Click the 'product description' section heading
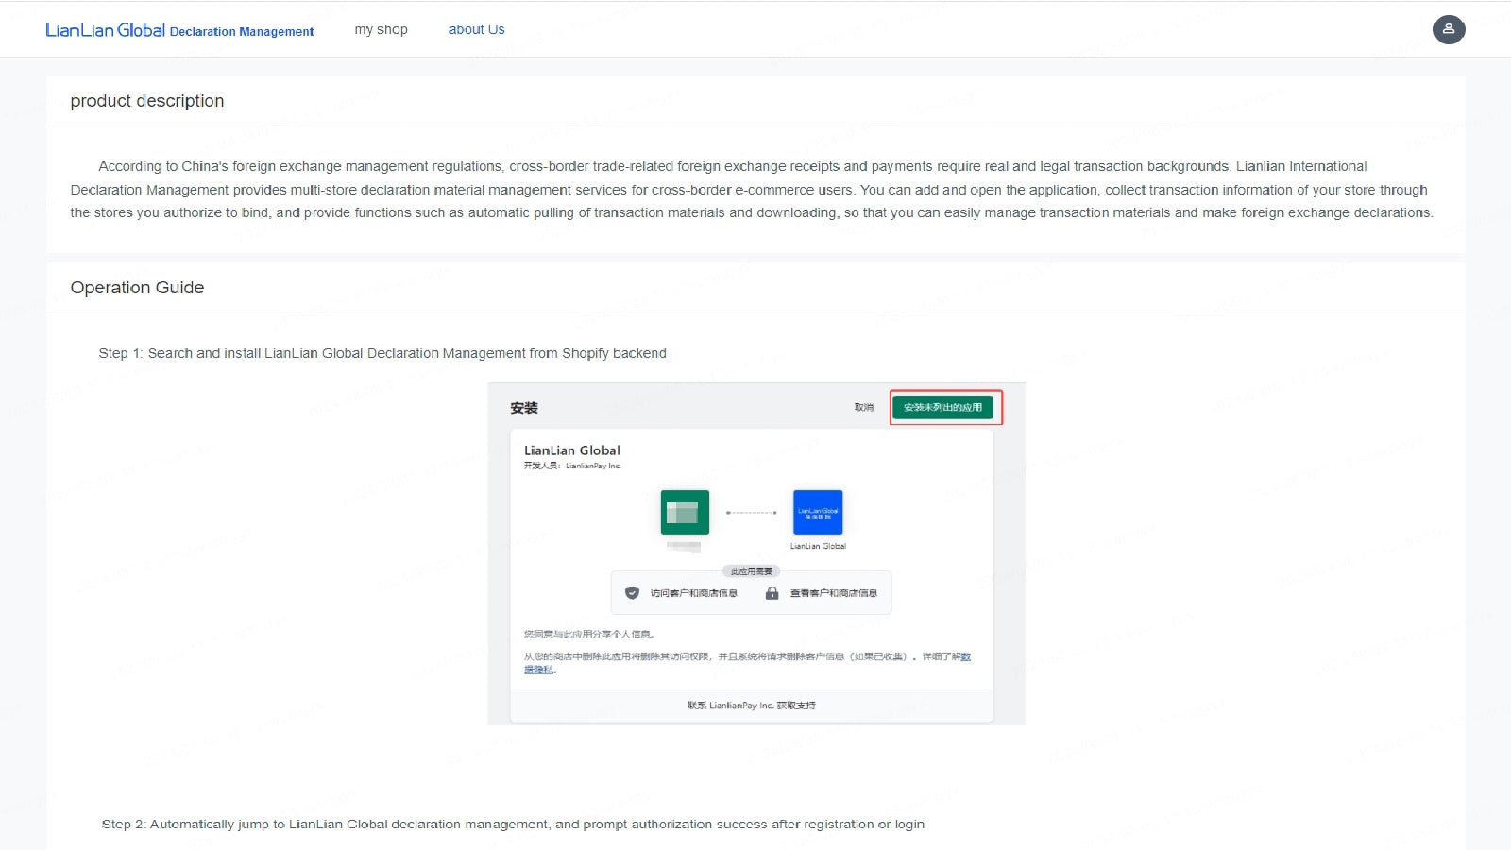 coord(147,101)
